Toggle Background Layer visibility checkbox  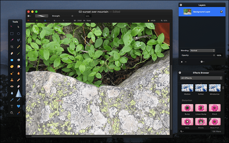[221, 12]
